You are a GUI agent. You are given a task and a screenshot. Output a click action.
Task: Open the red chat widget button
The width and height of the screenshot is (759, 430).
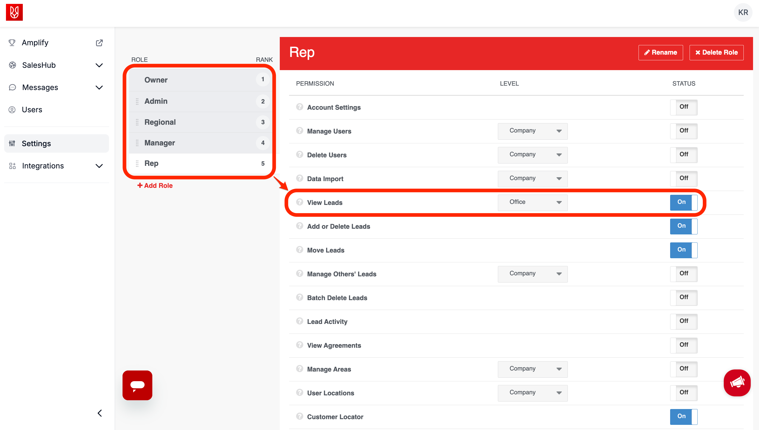coord(137,385)
